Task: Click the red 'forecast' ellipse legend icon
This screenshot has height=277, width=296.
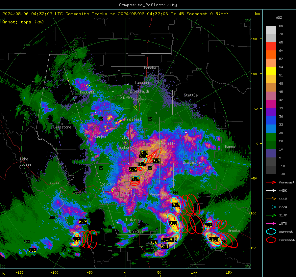Action: (271, 240)
